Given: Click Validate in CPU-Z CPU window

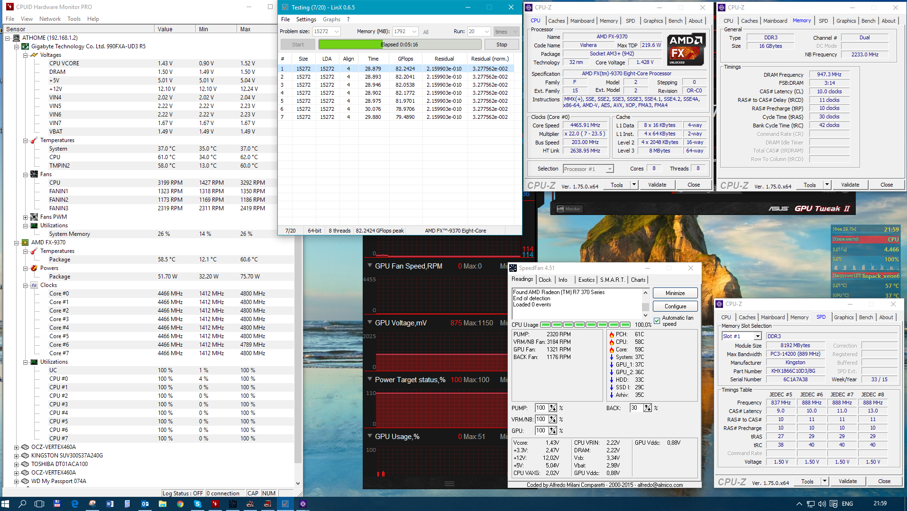Looking at the screenshot, I should click(x=657, y=185).
